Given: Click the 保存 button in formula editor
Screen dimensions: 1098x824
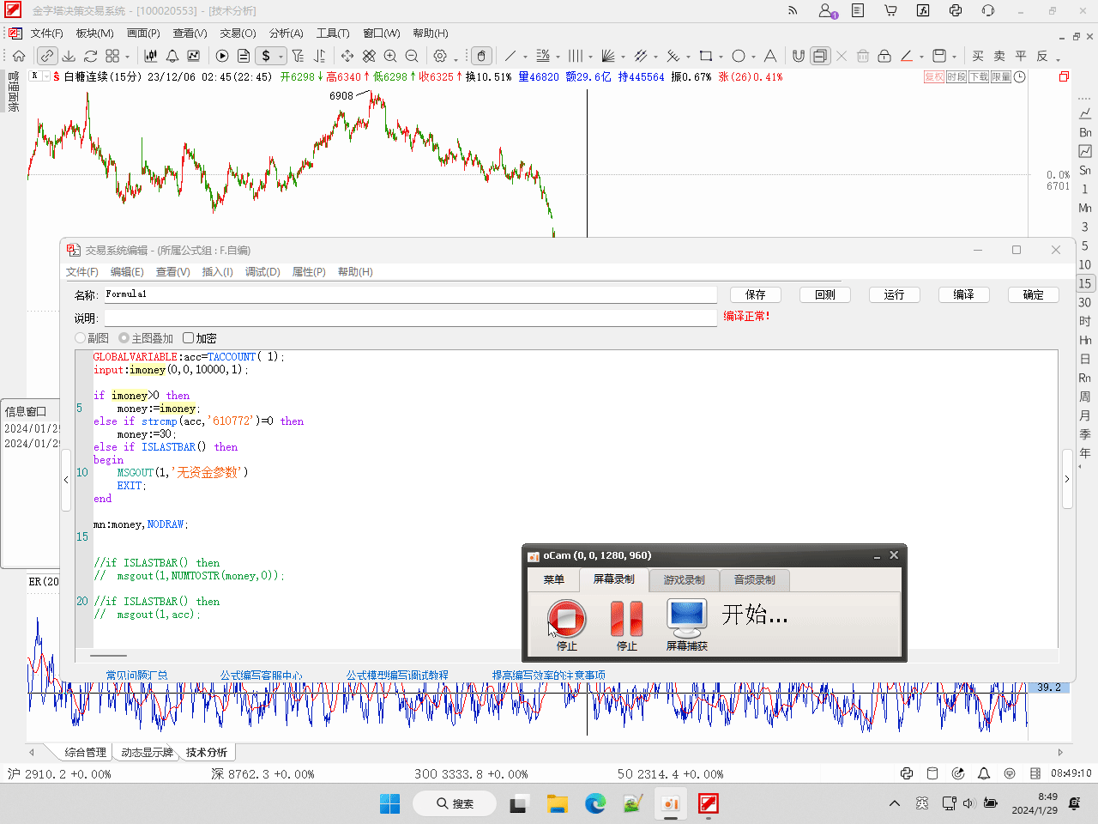Looking at the screenshot, I should click(755, 294).
